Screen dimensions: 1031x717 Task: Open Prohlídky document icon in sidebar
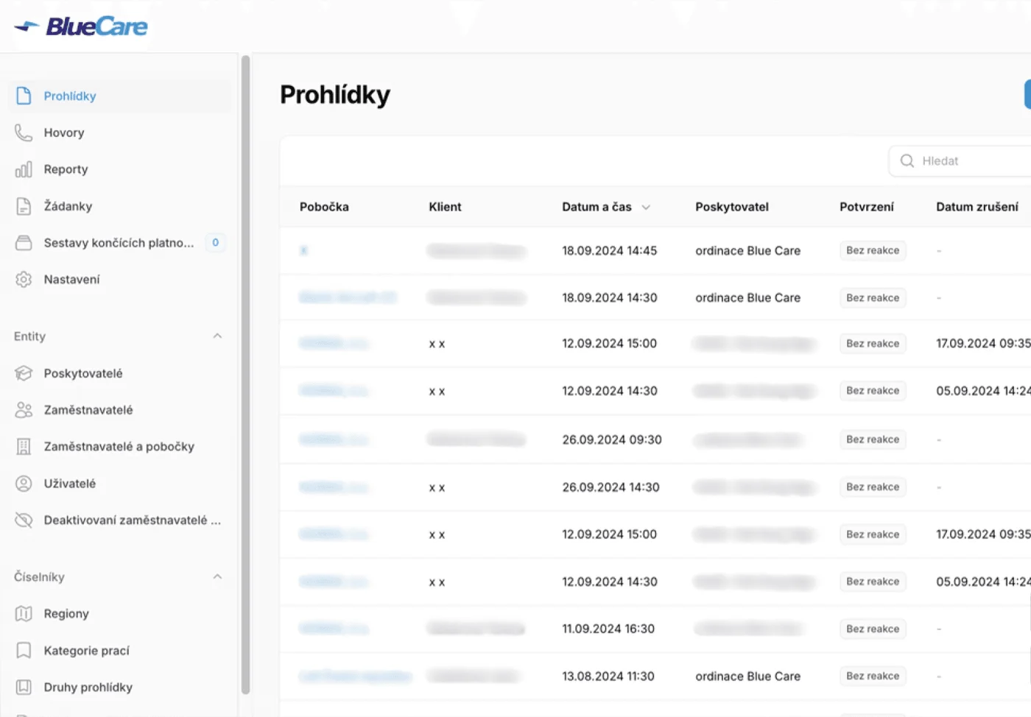24,96
